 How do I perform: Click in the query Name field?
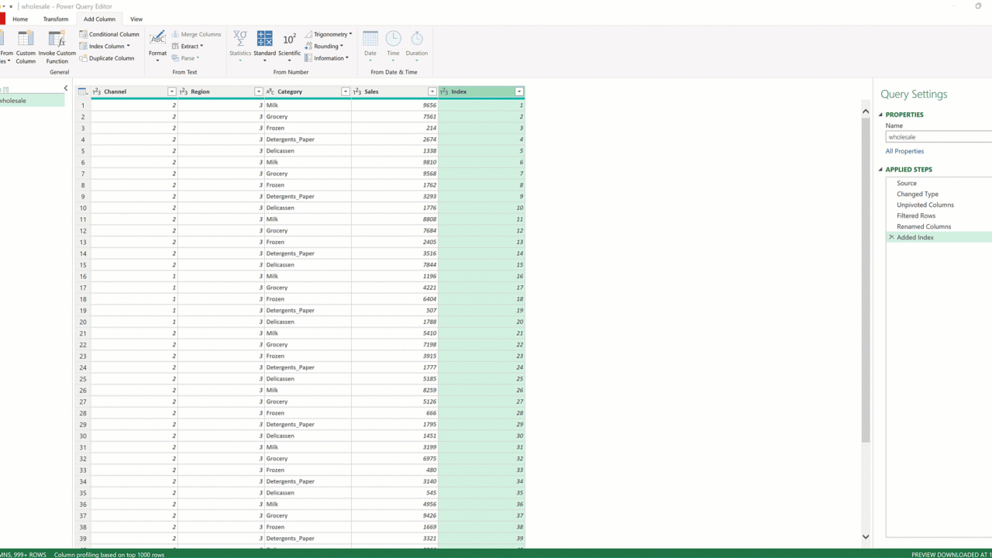(x=938, y=137)
